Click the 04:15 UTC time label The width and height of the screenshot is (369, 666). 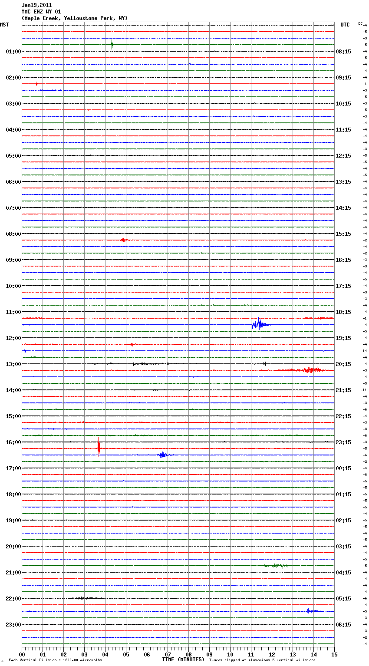tap(343, 573)
